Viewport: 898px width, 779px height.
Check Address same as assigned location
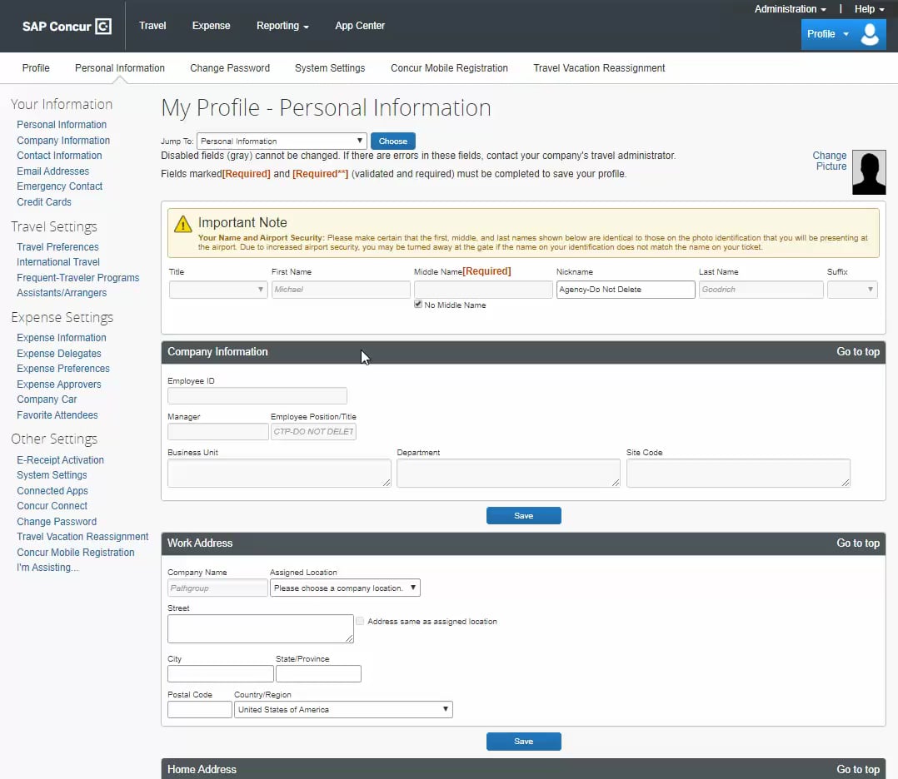tap(360, 621)
